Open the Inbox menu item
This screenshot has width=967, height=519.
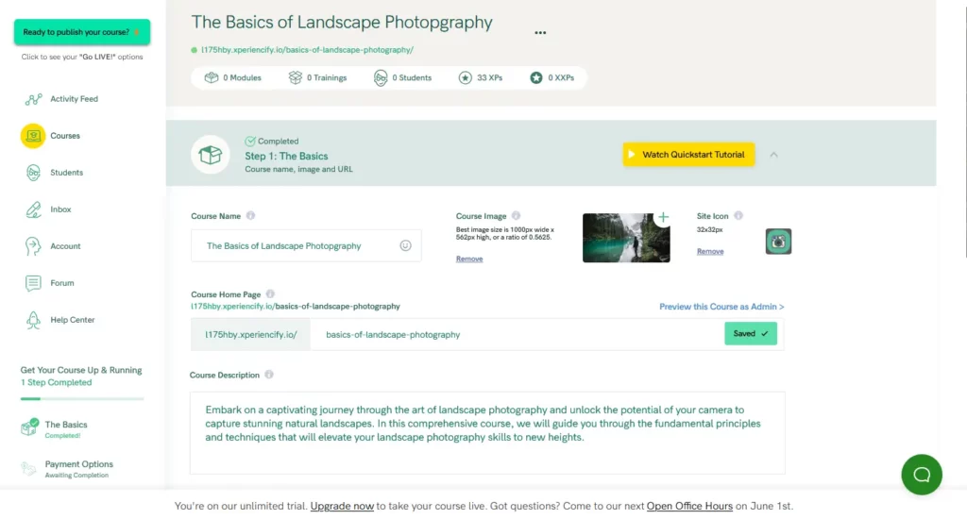[x=60, y=209]
